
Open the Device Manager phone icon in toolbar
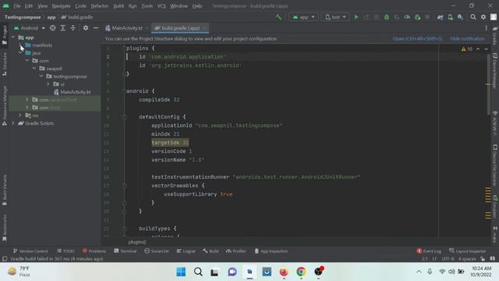pos(451,17)
